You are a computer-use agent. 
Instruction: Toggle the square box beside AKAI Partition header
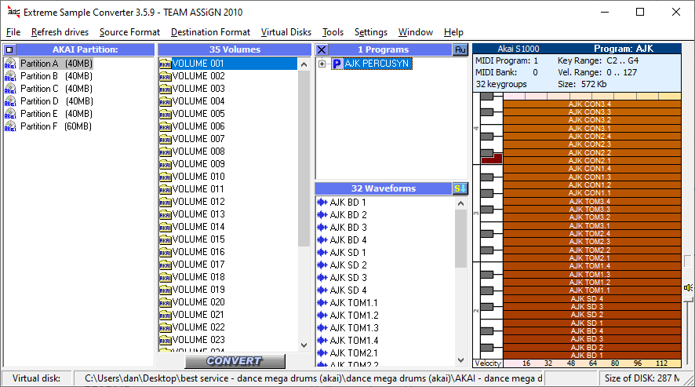coord(9,49)
